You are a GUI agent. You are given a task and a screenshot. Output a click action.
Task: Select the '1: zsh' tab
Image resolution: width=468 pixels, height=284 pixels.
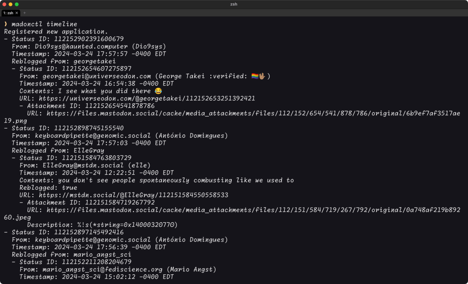[x=8, y=13]
